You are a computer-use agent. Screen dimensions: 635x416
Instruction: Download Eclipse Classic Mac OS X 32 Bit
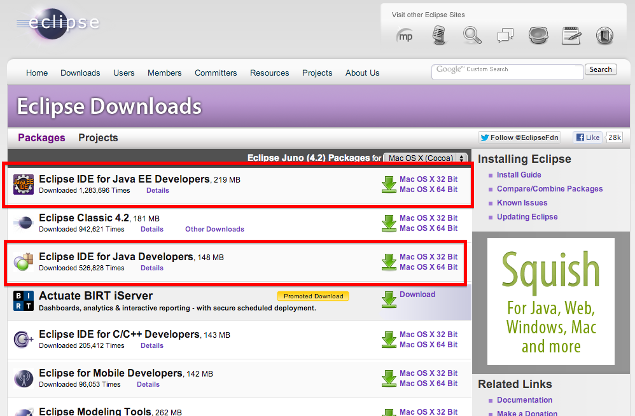coord(428,218)
